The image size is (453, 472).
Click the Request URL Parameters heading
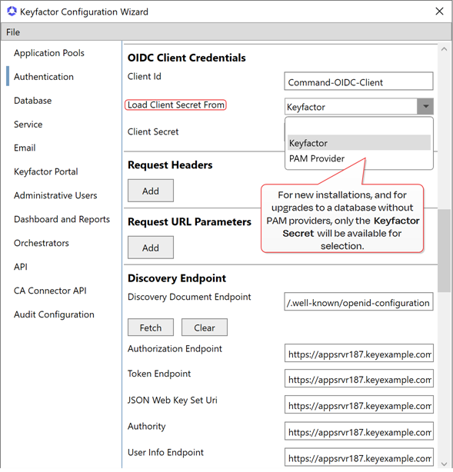[189, 222]
